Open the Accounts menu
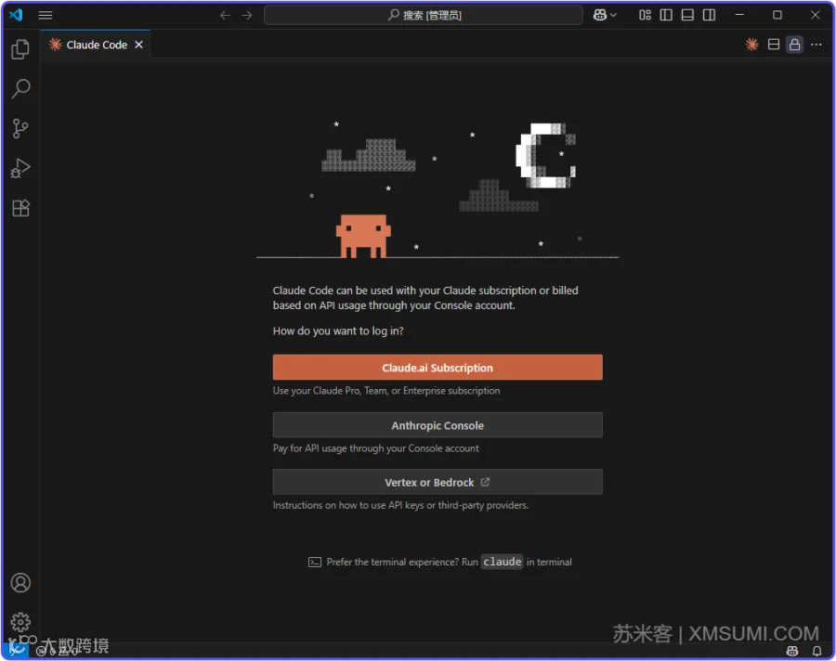This screenshot has height=661, width=836. click(x=20, y=583)
